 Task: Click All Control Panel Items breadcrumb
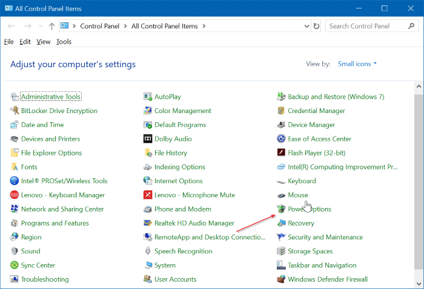164,26
